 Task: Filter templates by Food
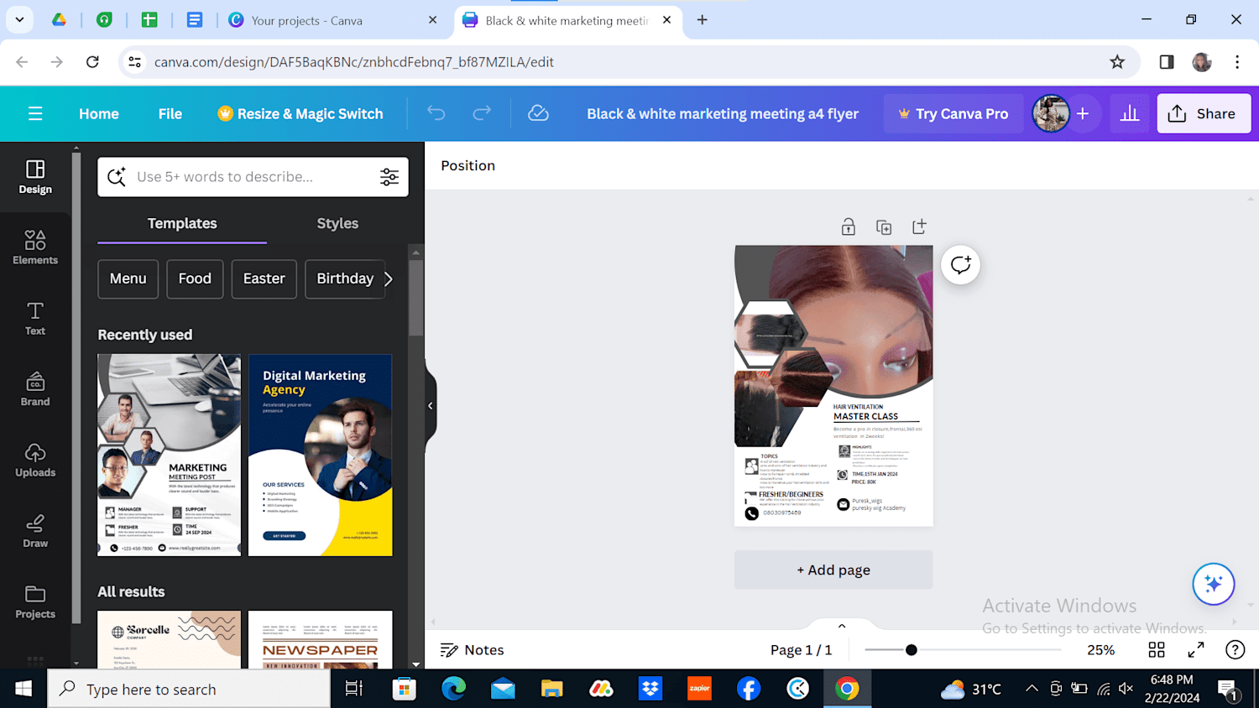coord(195,279)
